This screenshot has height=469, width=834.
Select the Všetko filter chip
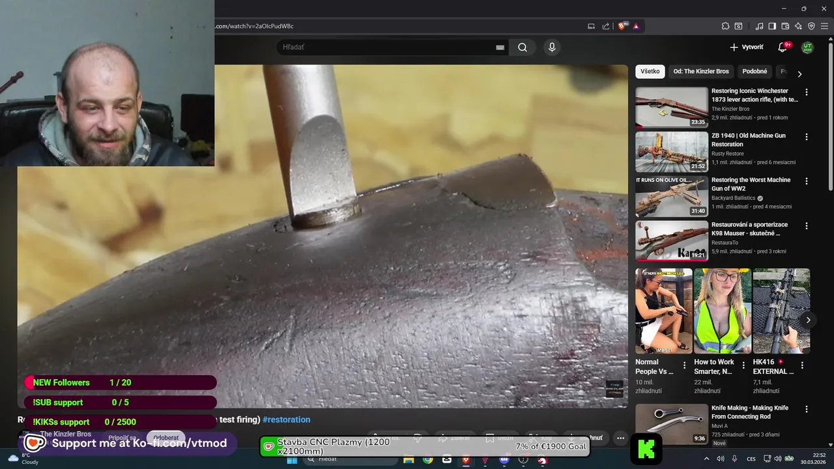coord(650,71)
